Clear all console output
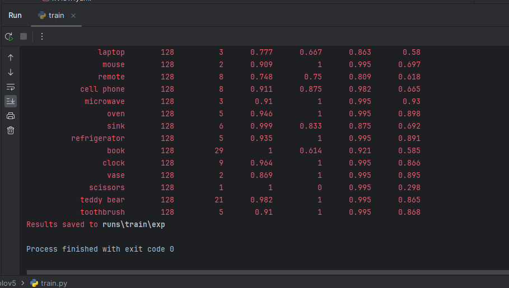Viewport: 509px width, 288px height. coord(11,130)
